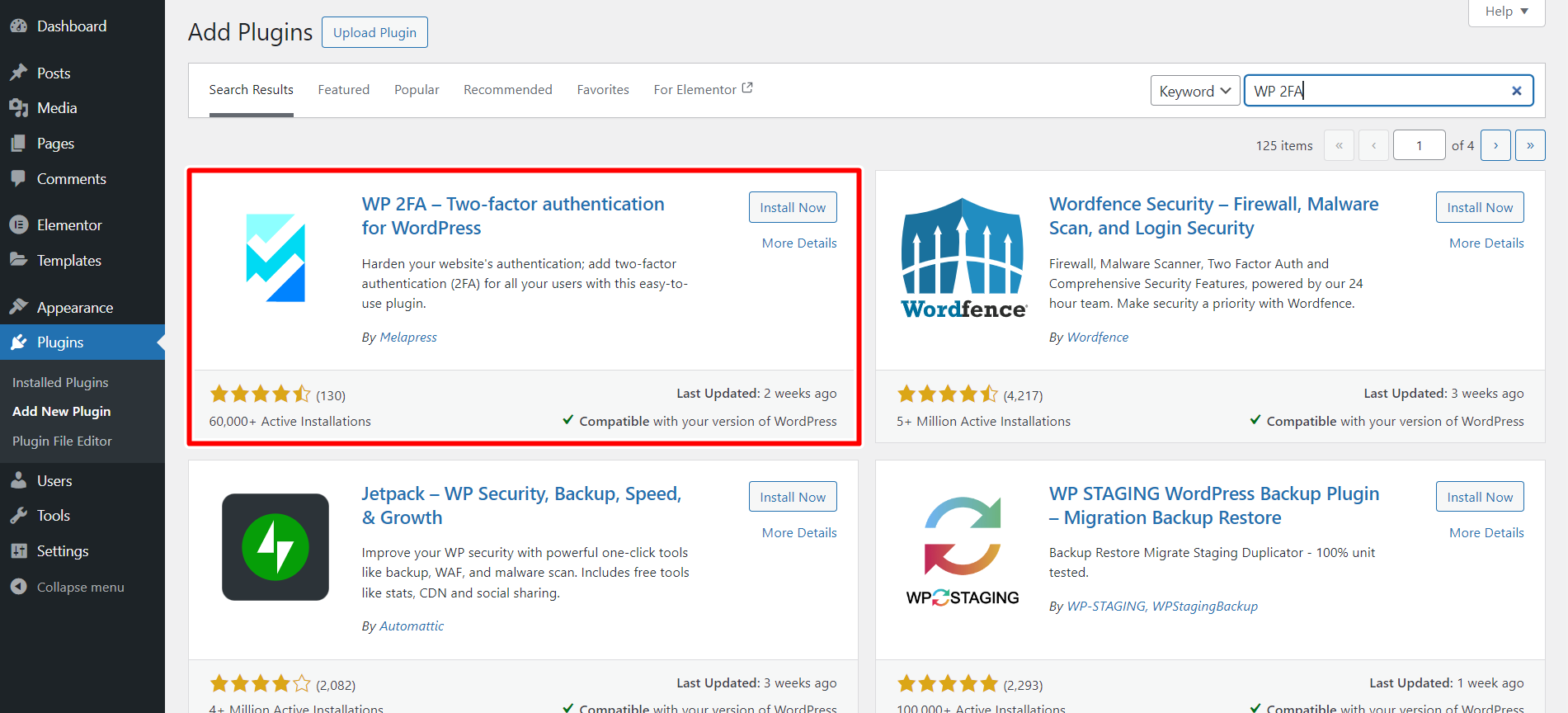
Task: Click the Elementor logo icon
Action: [x=18, y=224]
